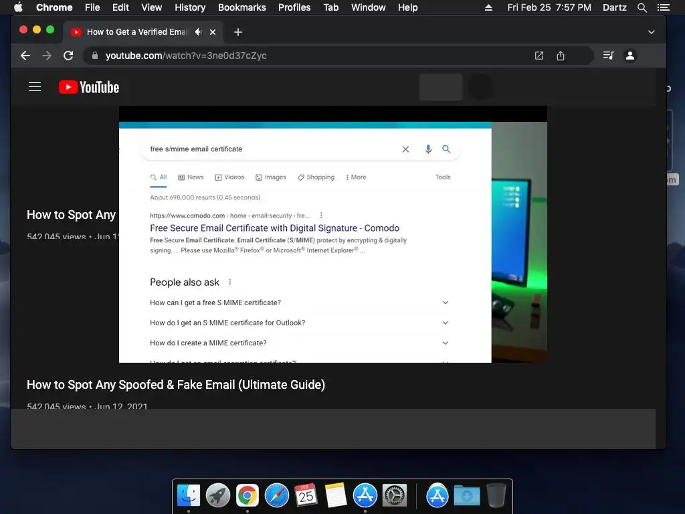
Task: Open the Window menu
Action: pos(369,7)
